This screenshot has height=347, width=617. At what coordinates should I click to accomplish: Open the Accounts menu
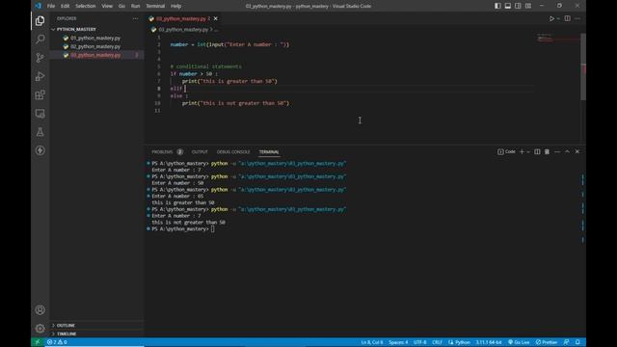click(x=40, y=310)
